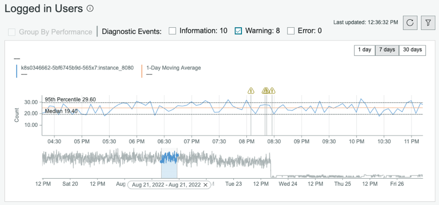Switch the chart to 30 days
This screenshot has height=205, width=439.
(x=412, y=50)
